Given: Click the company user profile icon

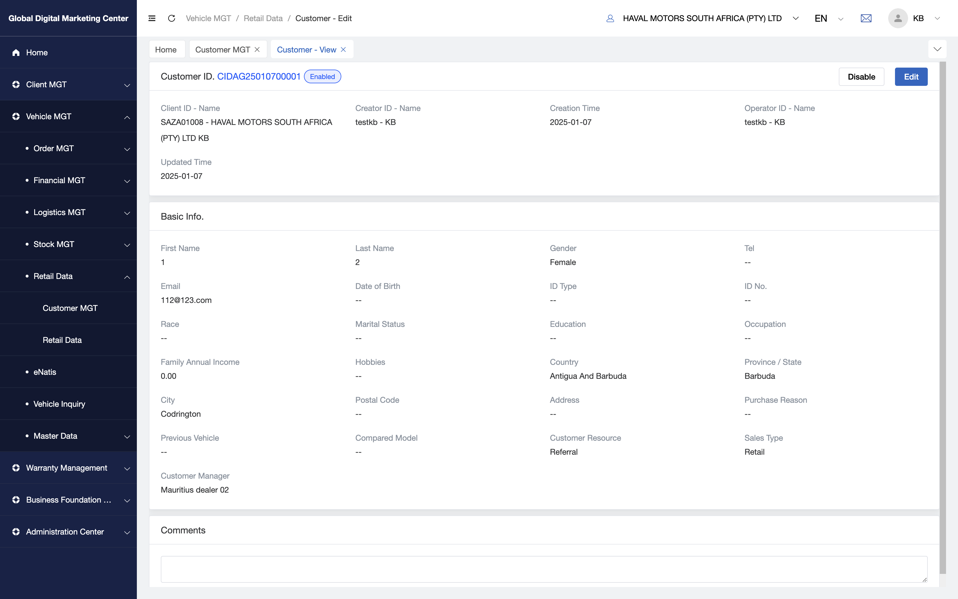Looking at the screenshot, I should pyautogui.click(x=610, y=18).
